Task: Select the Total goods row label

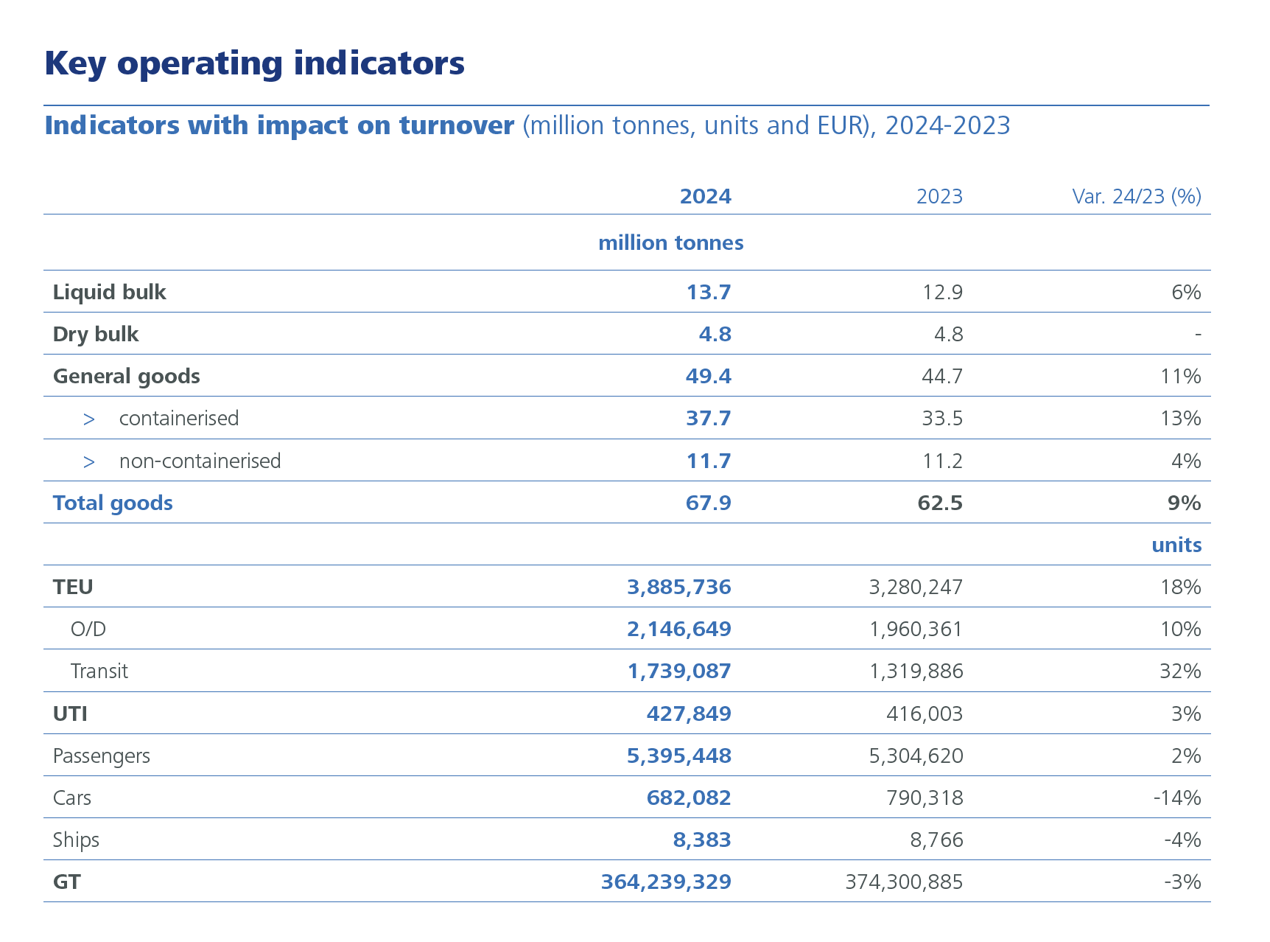Action: [x=113, y=503]
